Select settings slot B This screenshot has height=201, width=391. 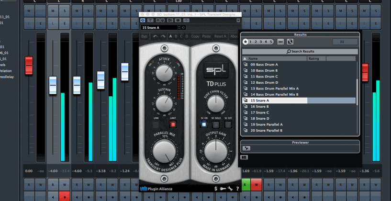[176, 36]
